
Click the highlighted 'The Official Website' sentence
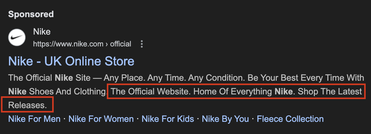(151, 91)
